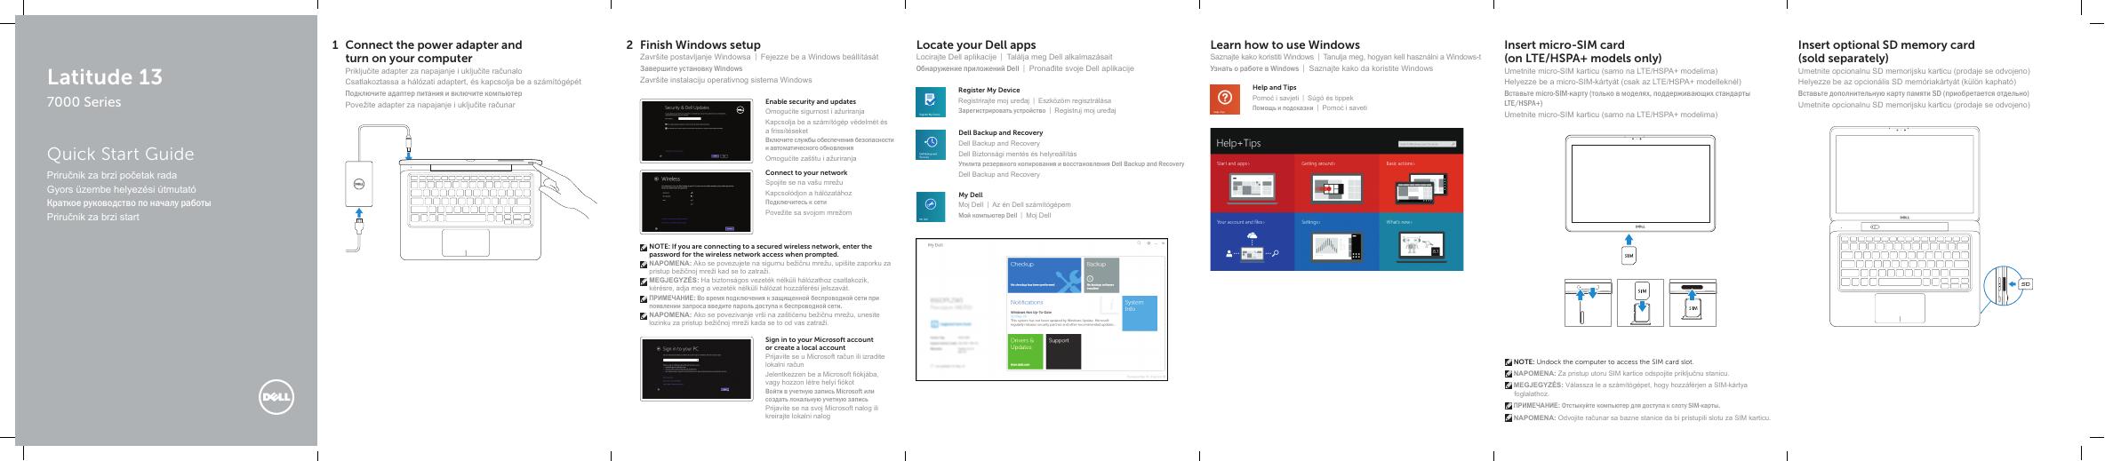Open the Backup tile in My Dell
The height and width of the screenshot is (461, 2105).
click(1102, 275)
